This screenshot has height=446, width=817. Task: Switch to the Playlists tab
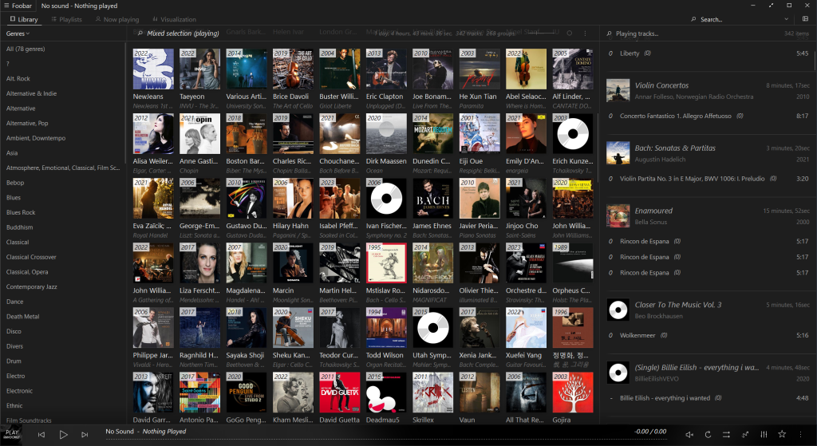[65, 19]
